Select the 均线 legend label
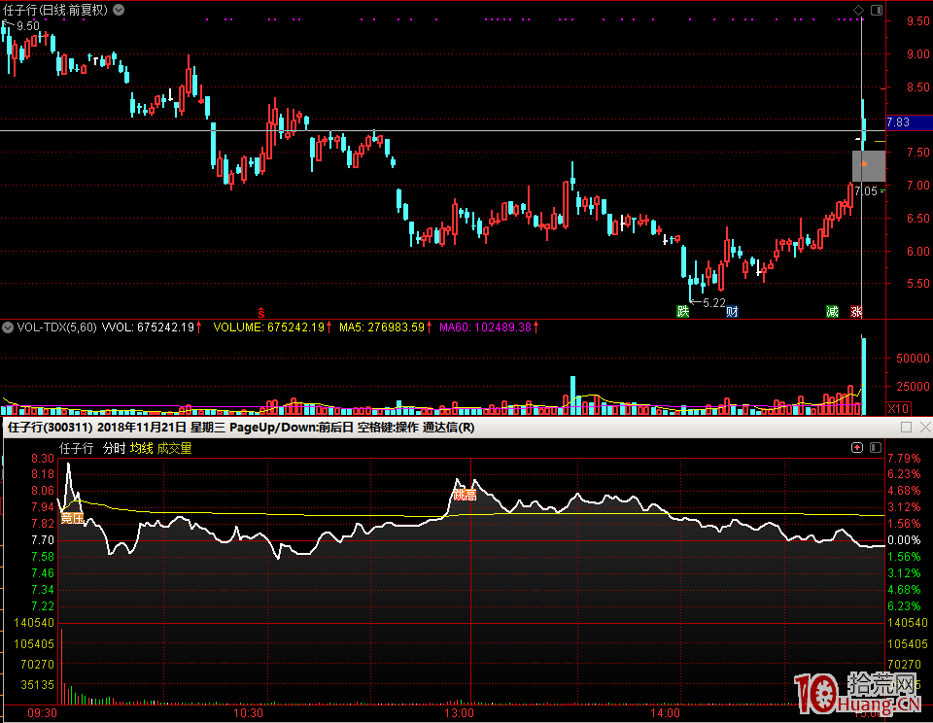933x723 pixels. pyautogui.click(x=141, y=448)
